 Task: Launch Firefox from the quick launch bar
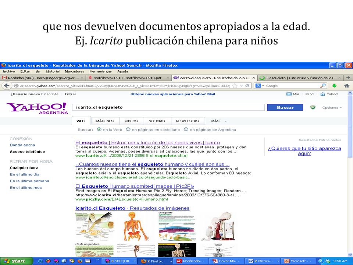coord(80,261)
